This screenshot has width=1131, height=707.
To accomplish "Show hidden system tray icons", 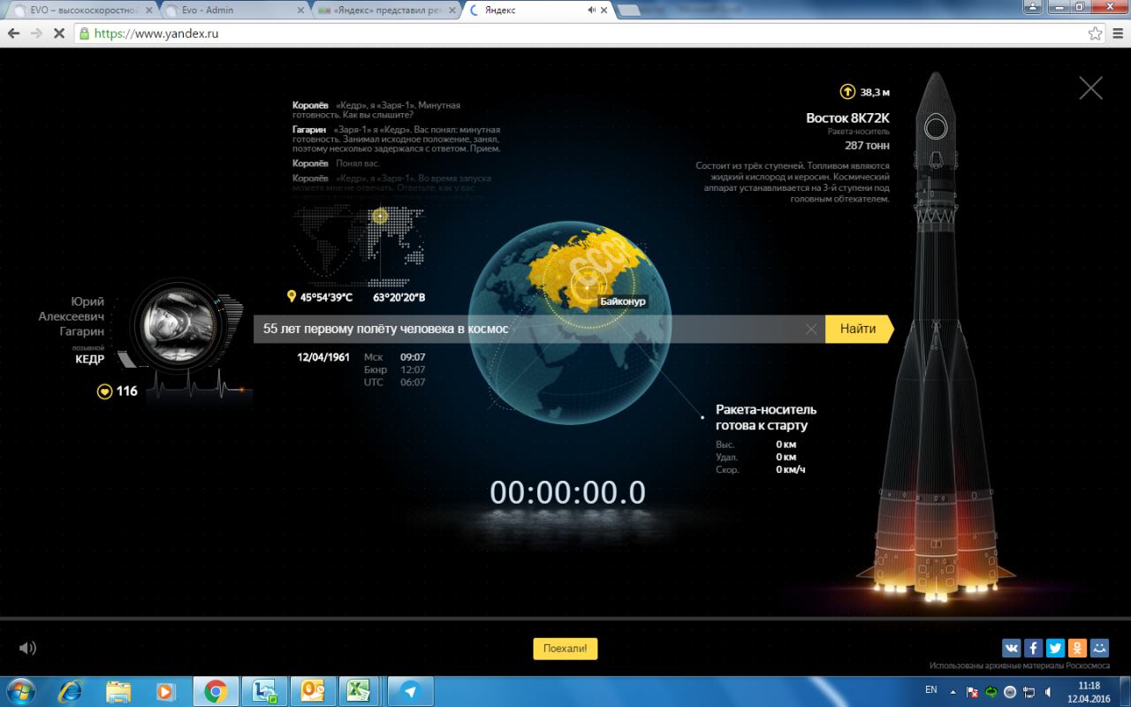I will 953,691.
